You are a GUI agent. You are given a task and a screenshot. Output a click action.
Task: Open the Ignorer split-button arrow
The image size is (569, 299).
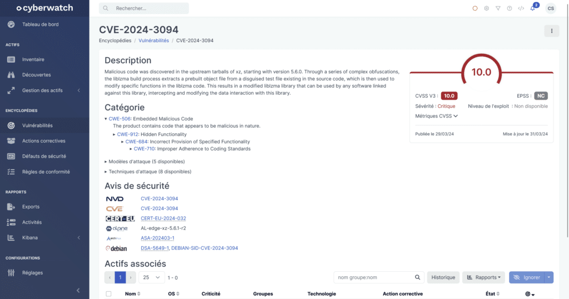pos(548,277)
